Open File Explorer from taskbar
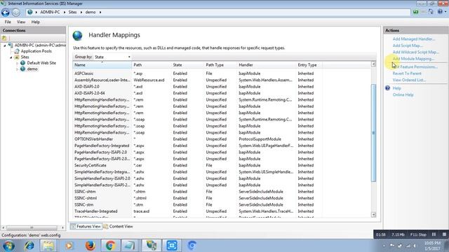Viewport: 449px width, 252px height. coord(48,246)
